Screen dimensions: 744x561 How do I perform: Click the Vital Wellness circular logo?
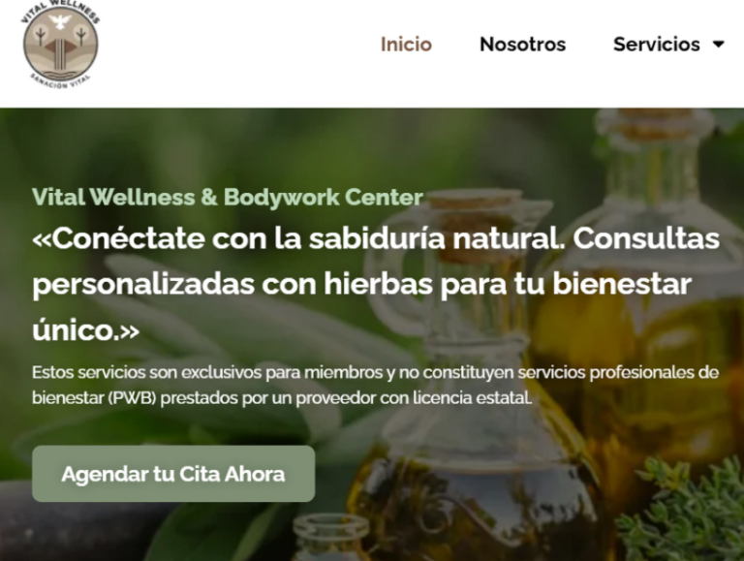click(61, 46)
